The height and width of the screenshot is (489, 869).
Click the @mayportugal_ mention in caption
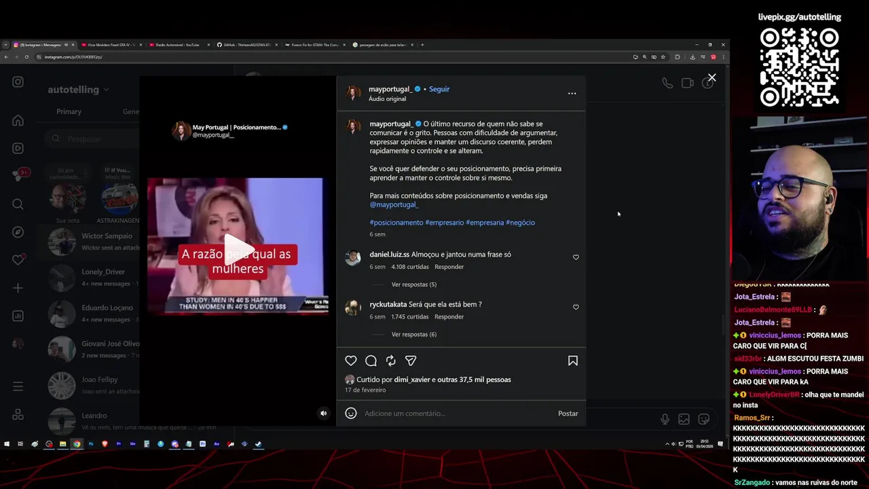(394, 204)
